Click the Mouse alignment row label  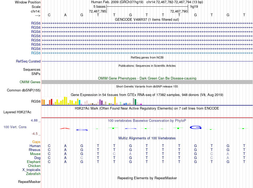point(35,154)
